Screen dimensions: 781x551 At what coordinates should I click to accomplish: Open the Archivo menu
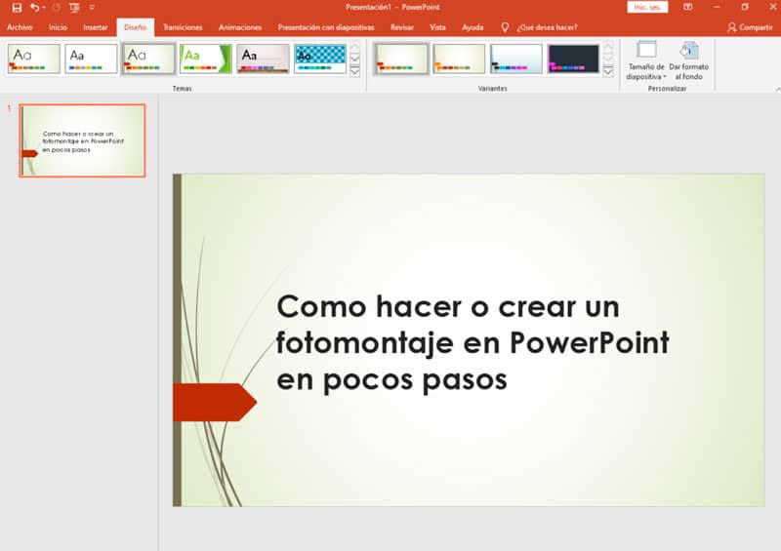[20, 27]
